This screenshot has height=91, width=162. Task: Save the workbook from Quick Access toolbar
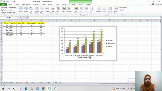[4, 2]
